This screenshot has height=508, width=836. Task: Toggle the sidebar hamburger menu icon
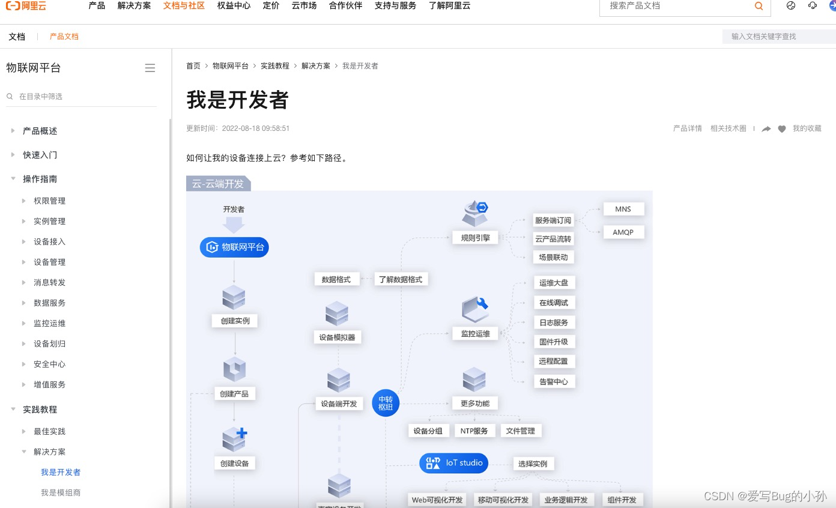pyautogui.click(x=150, y=68)
